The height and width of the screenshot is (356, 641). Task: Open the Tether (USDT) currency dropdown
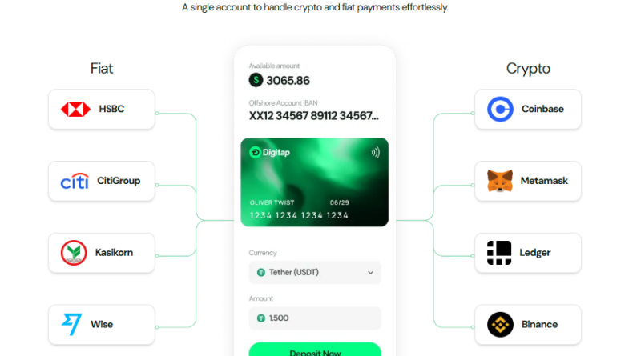tap(315, 272)
